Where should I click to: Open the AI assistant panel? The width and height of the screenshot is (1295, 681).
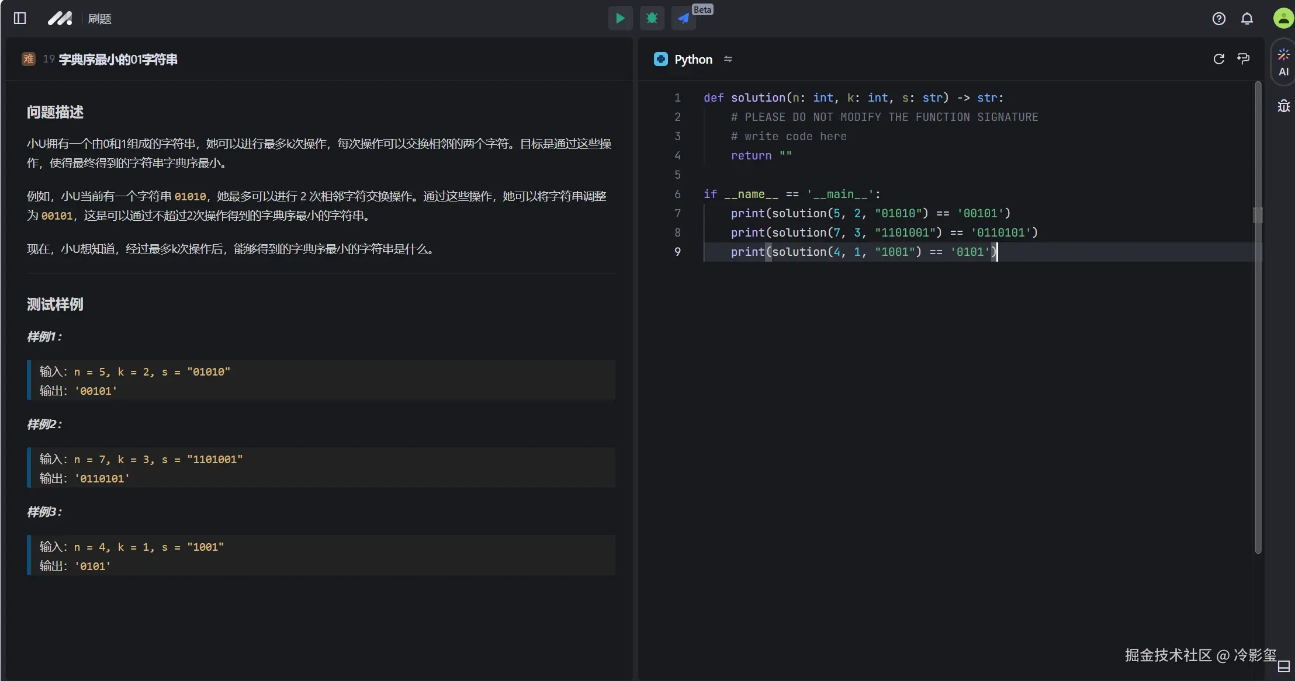pyautogui.click(x=1283, y=62)
